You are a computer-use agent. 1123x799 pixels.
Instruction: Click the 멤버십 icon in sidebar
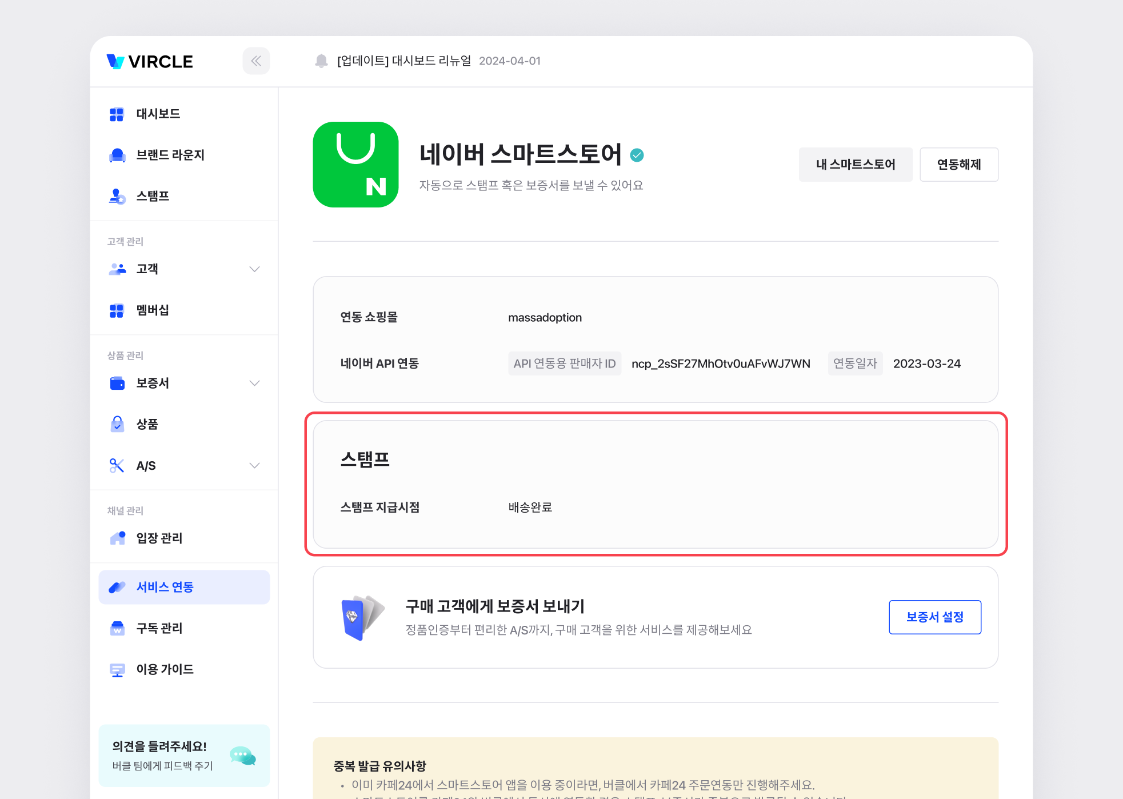click(x=117, y=310)
